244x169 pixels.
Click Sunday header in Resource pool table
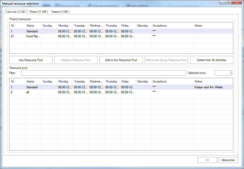pyautogui.click(x=49, y=81)
